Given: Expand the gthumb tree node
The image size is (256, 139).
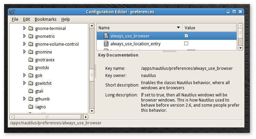Looking at the screenshot, I should click(x=25, y=99).
